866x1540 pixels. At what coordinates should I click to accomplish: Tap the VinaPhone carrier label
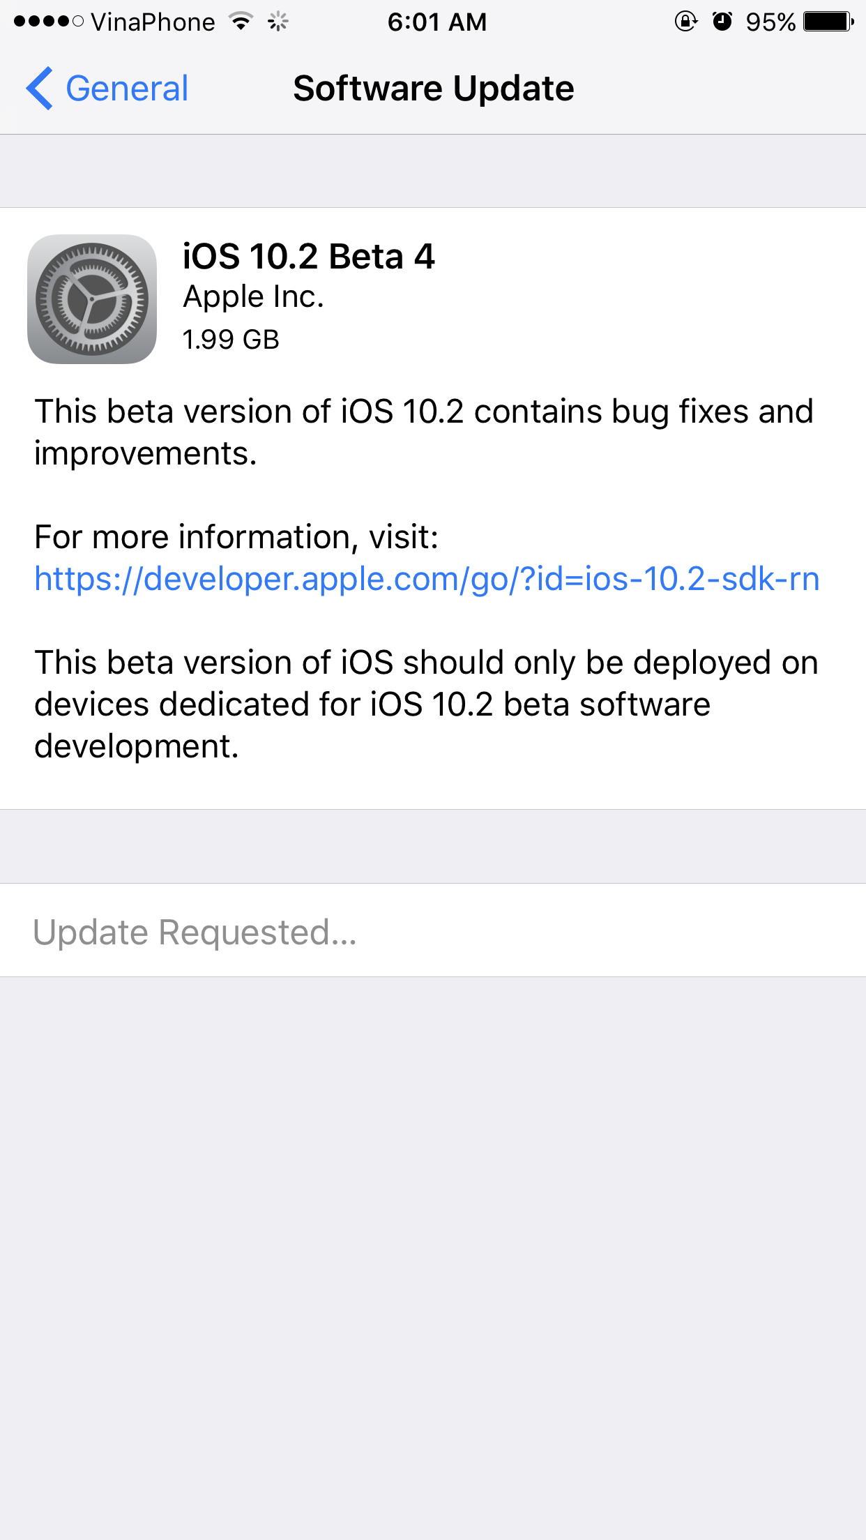(153, 22)
